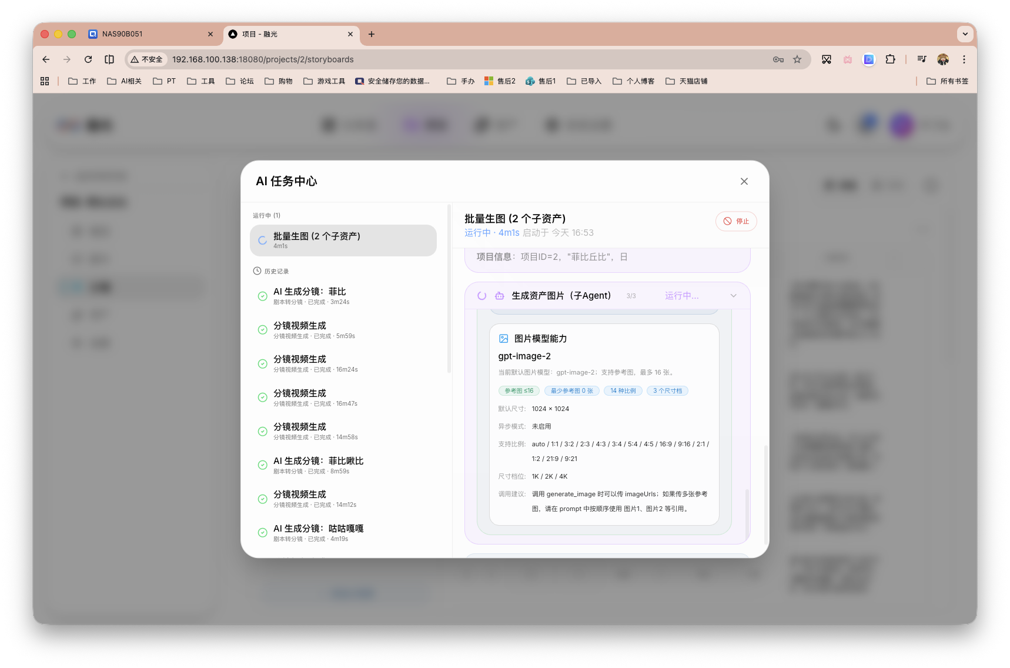
Task: Click the 3 个尺寸档 tag
Action: click(667, 390)
